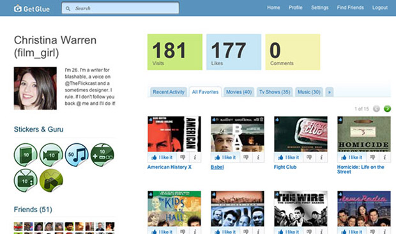Open the video game controller sticker
Image resolution: width=396 pixels, height=234 pixels.
(102, 155)
